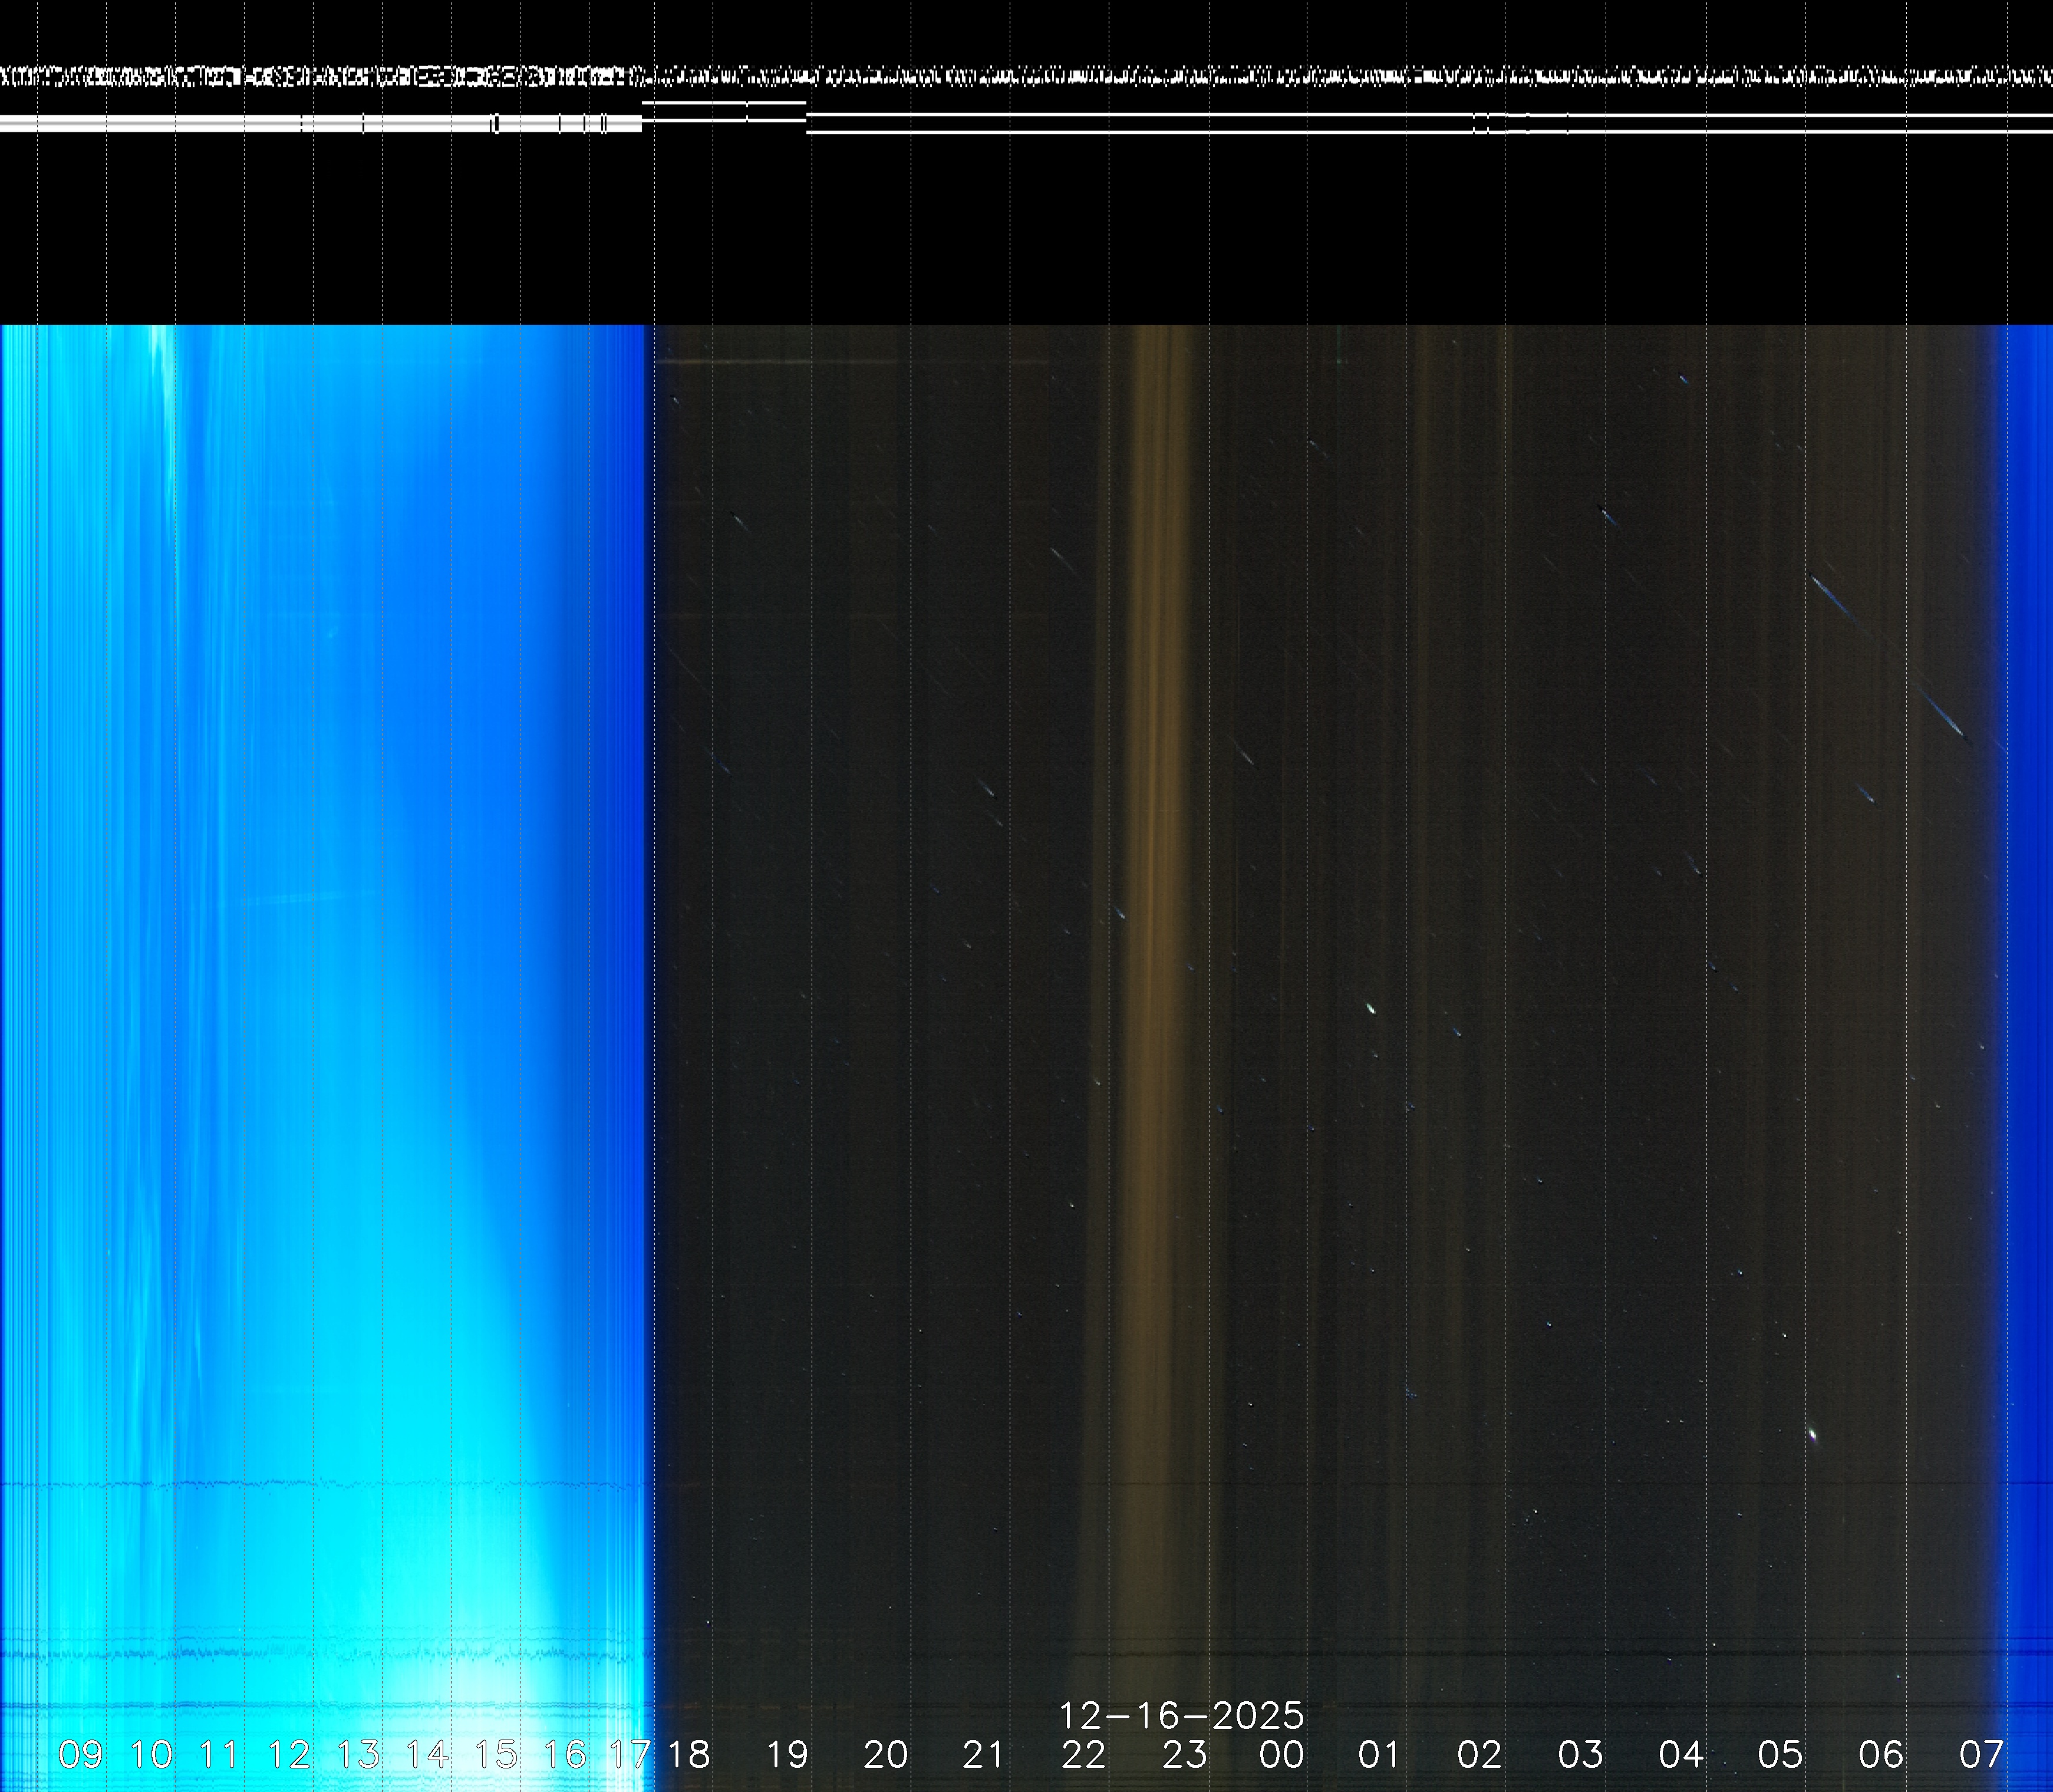The width and height of the screenshot is (2053, 1792).
Task: Click the 06 hour label
Action: [1881, 1753]
